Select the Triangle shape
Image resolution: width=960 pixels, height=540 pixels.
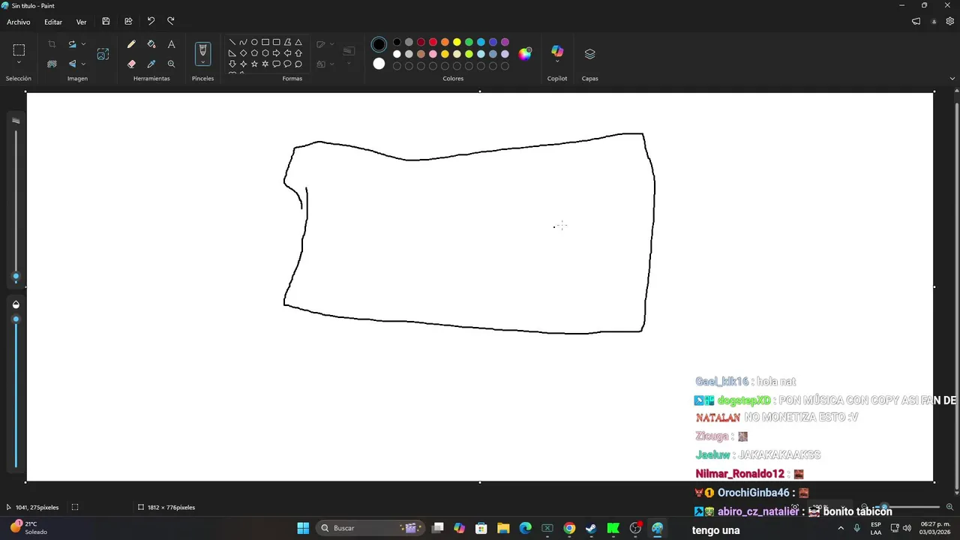pos(298,42)
